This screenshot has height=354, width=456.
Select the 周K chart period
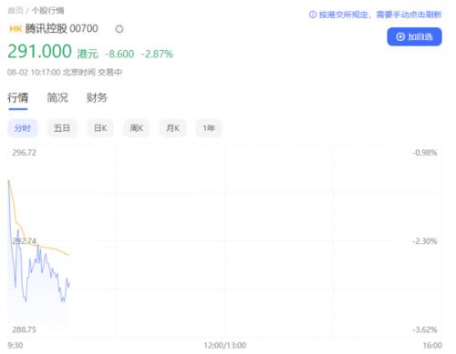pos(137,128)
